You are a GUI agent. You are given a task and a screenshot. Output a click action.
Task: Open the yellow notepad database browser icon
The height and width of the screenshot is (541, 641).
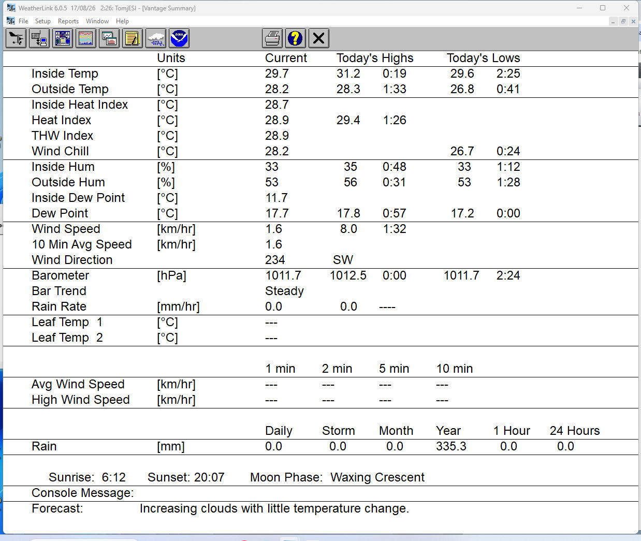click(133, 38)
